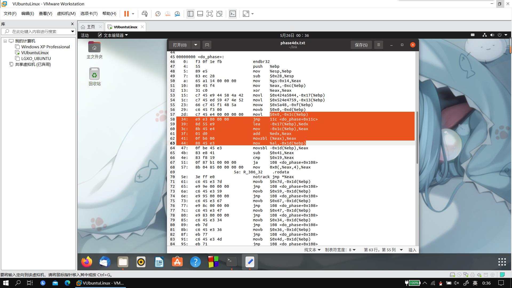Close the library panel

click(72, 24)
